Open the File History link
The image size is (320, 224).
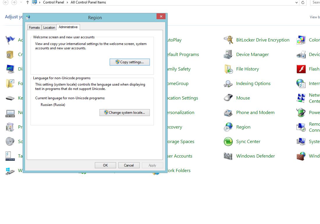pos(247,69)
